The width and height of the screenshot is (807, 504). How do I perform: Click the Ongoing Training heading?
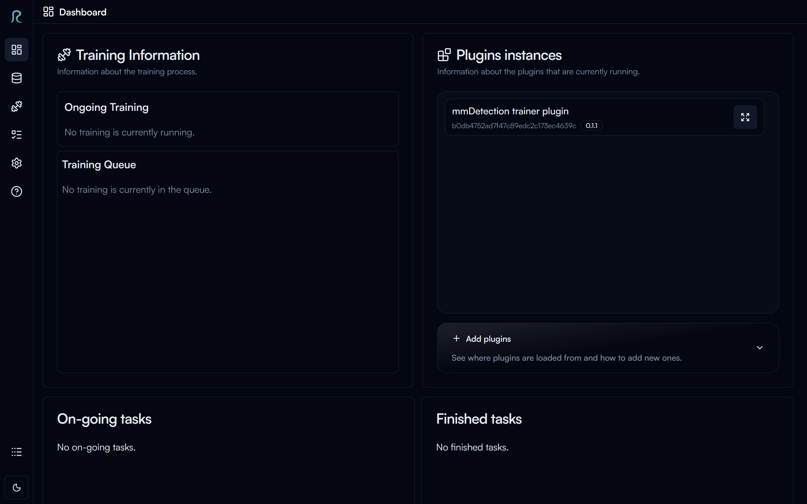pos(106,107)
